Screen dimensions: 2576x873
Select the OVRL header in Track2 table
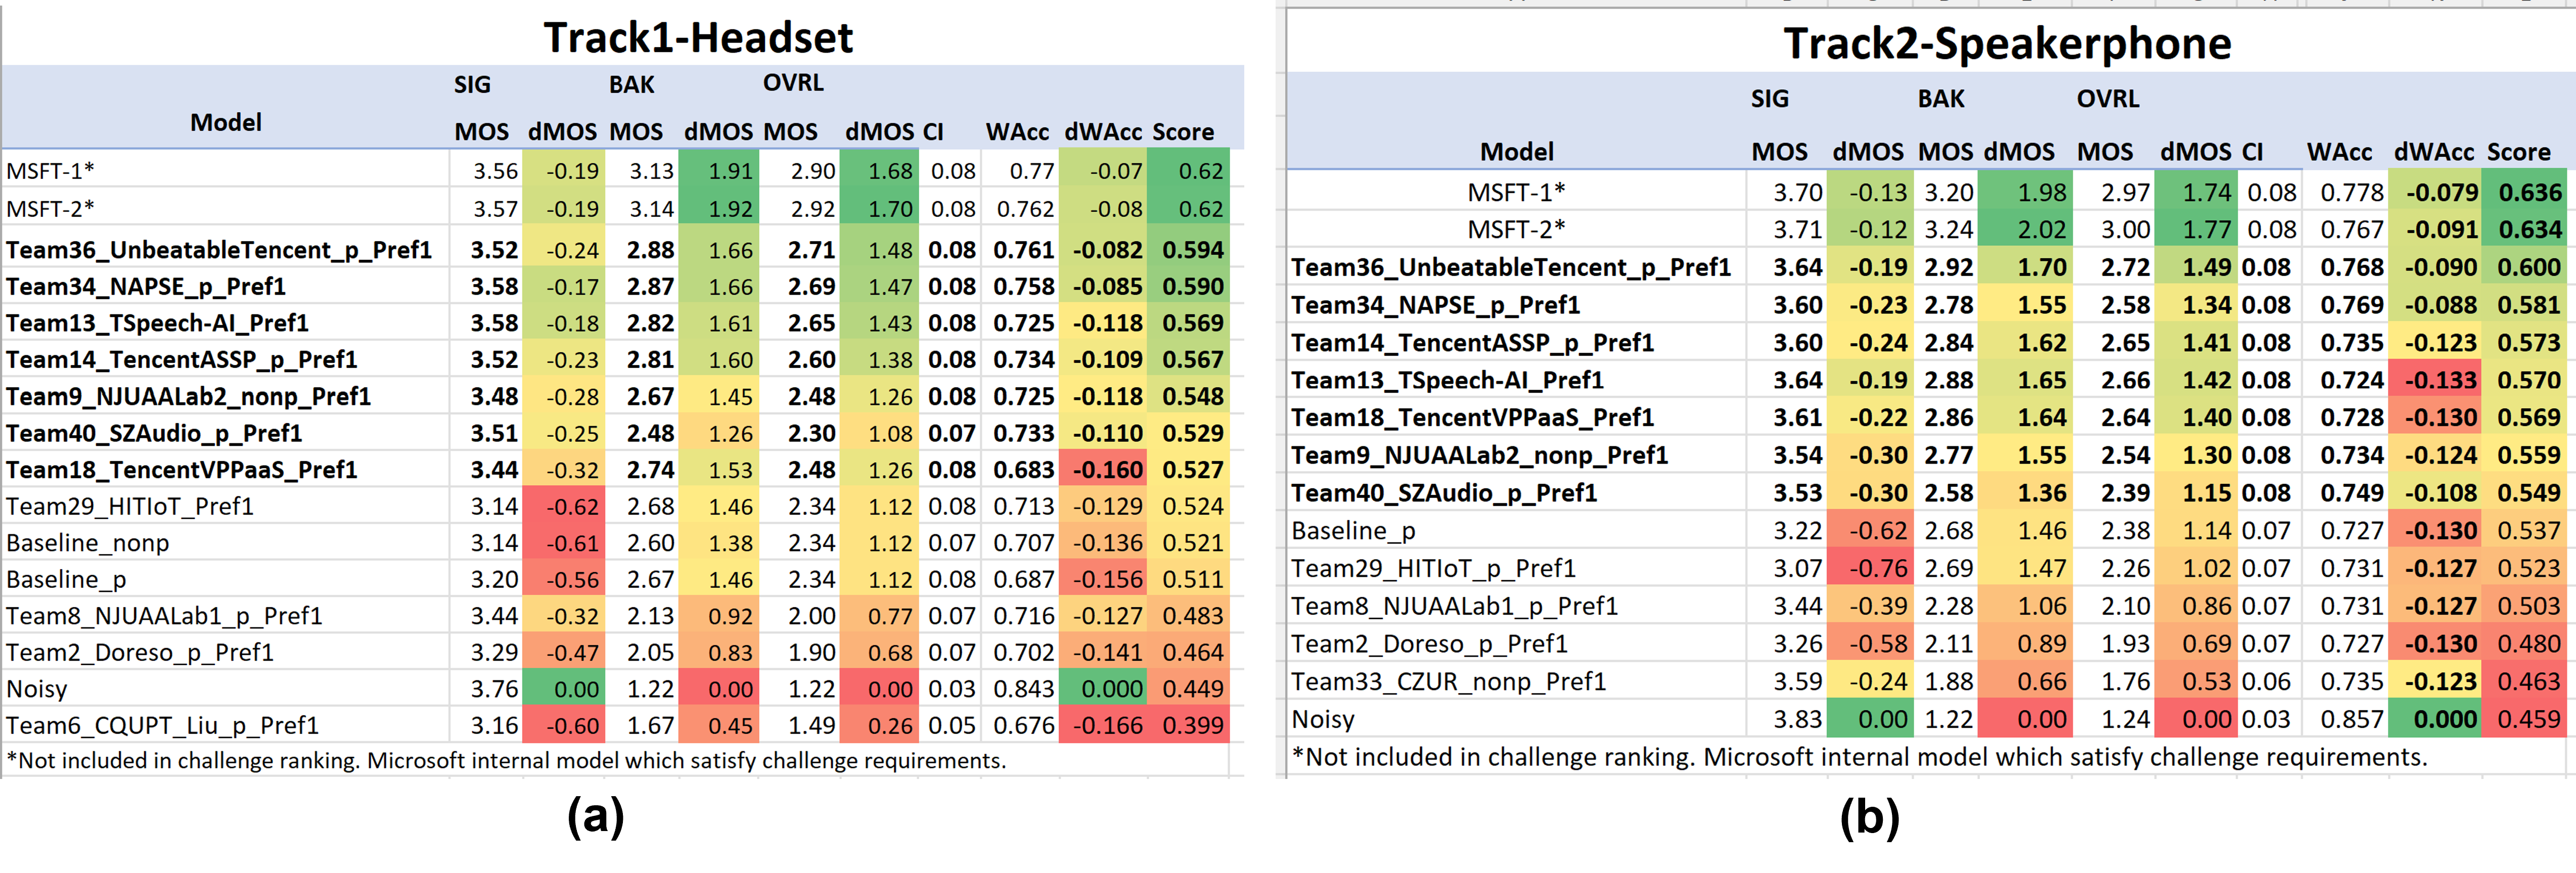[2107, 99]
